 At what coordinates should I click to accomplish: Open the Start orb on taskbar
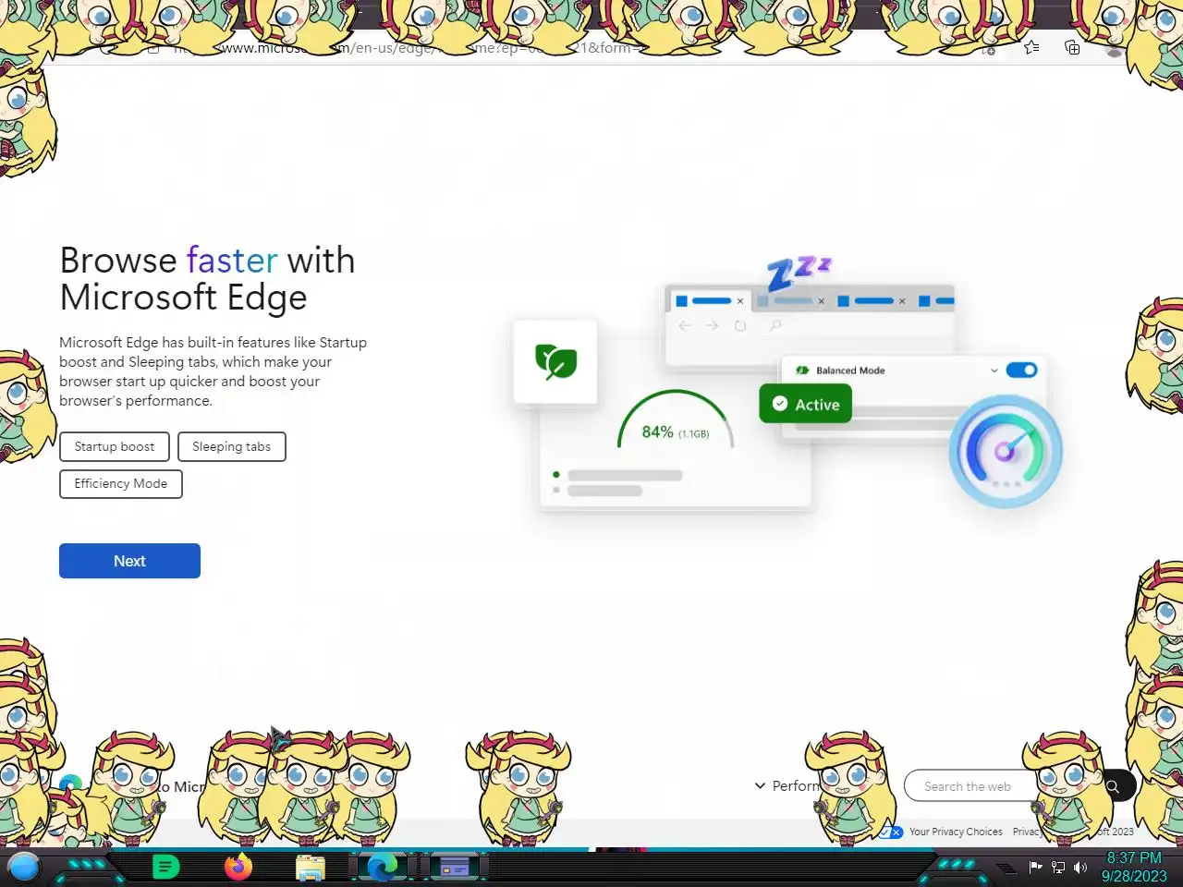point(23,868)
